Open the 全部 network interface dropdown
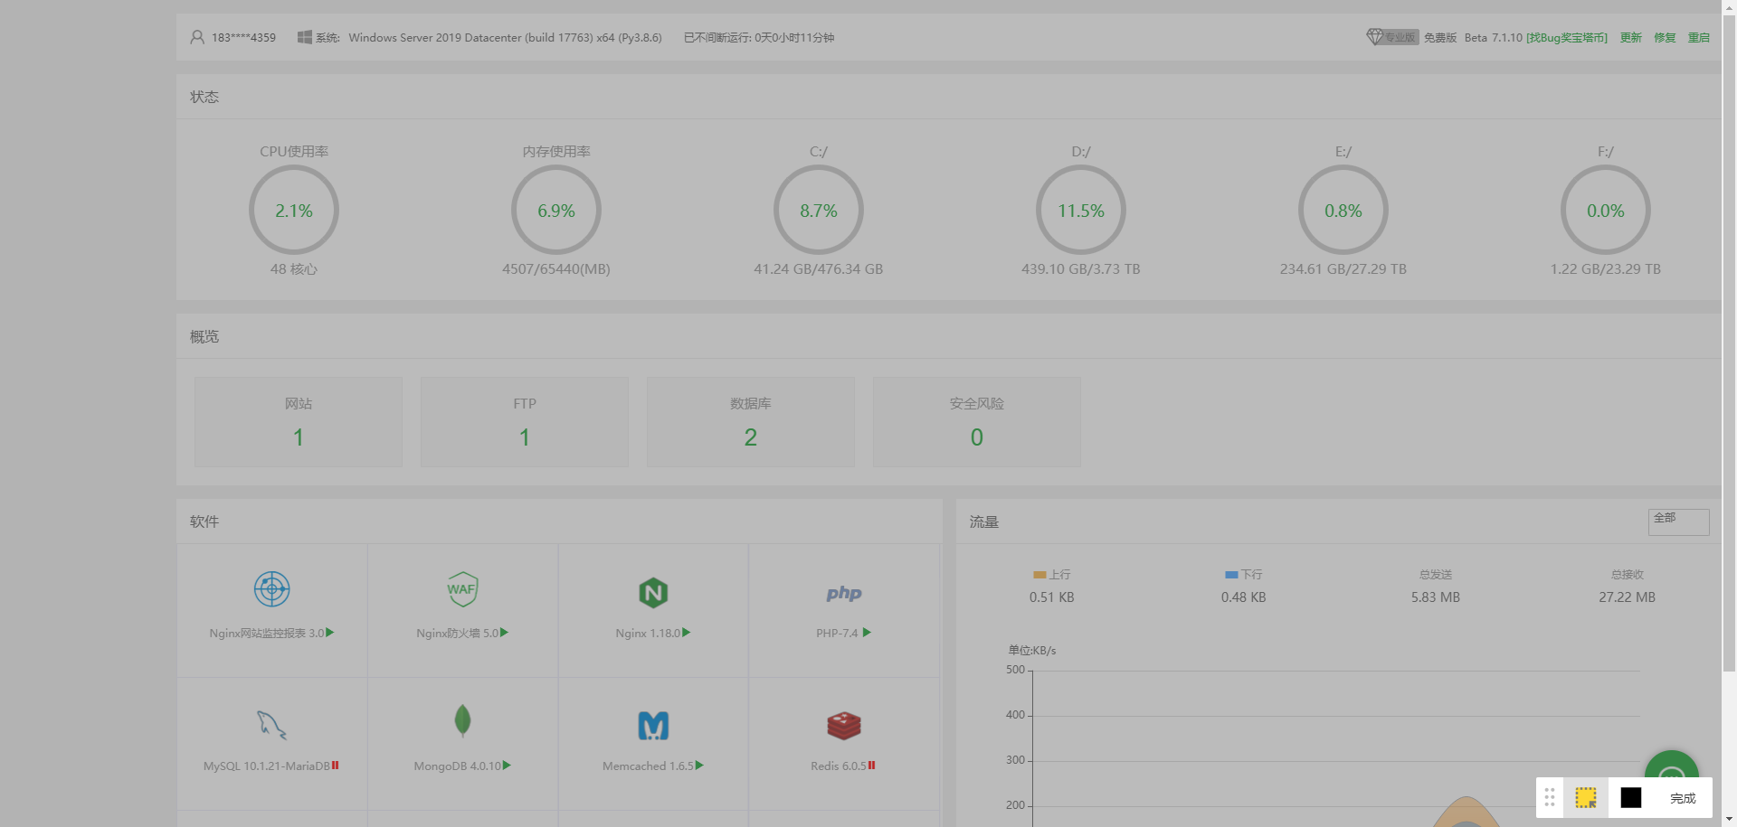 1678,522
